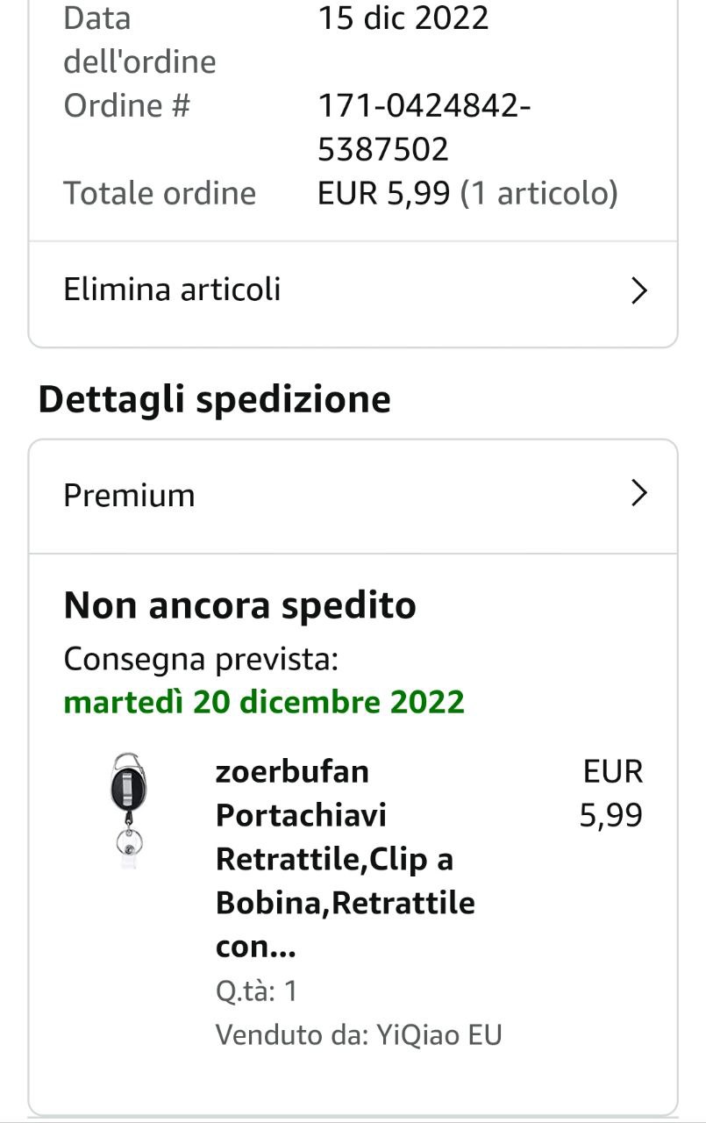Select the Venduto da label text
This screenshot has height=1123, width=706.
[292, 1034]
